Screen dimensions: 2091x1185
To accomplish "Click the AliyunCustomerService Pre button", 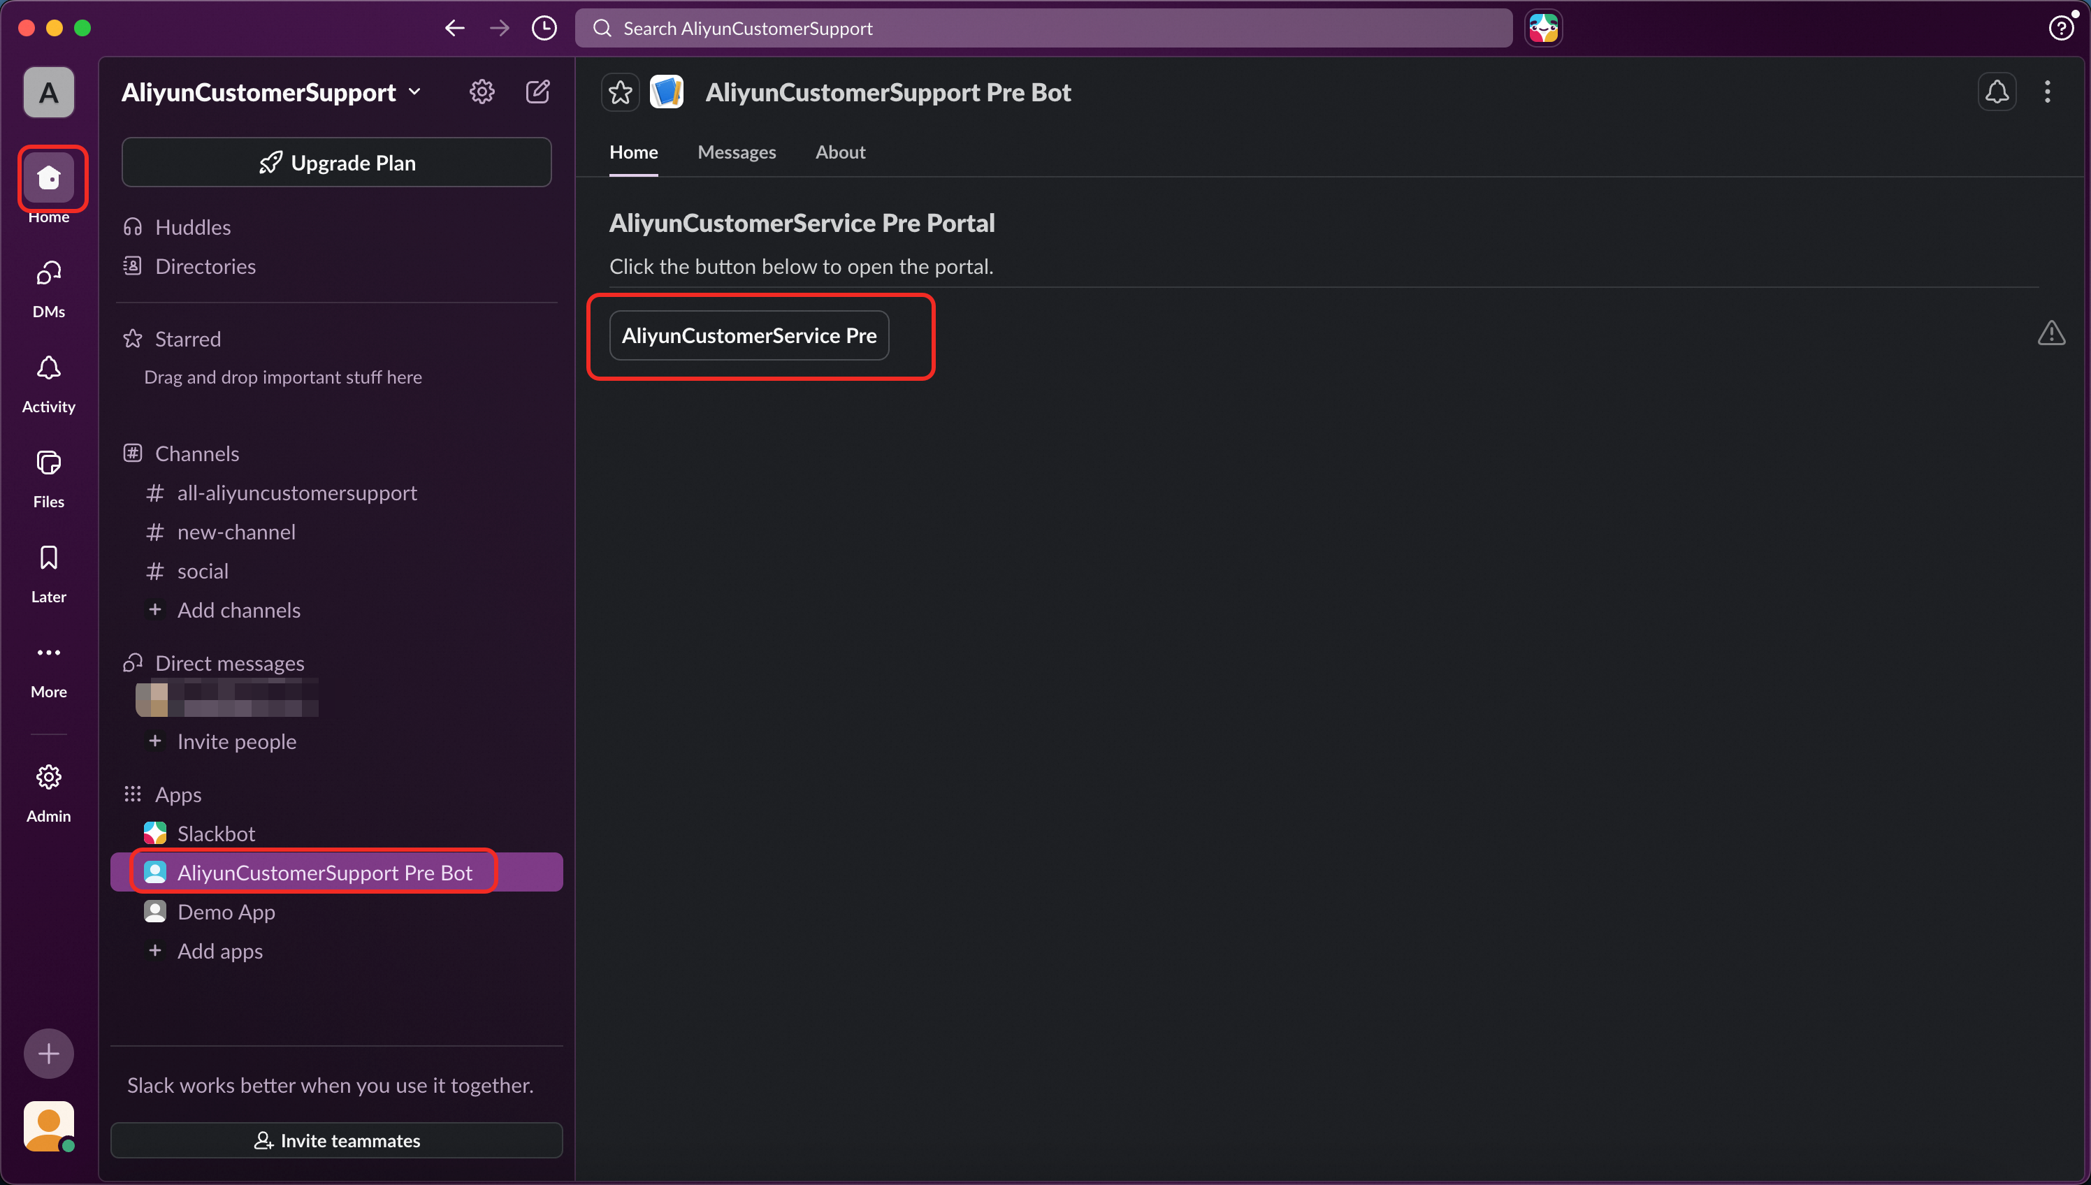I will pyautogui.click(x=748, y=335).
